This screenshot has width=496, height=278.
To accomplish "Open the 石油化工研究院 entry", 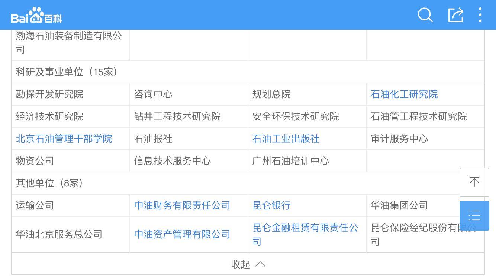I will 404,94.
